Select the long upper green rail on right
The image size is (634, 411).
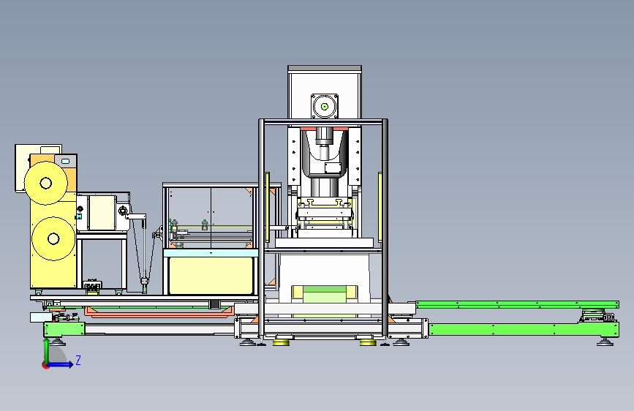(517, 304)
